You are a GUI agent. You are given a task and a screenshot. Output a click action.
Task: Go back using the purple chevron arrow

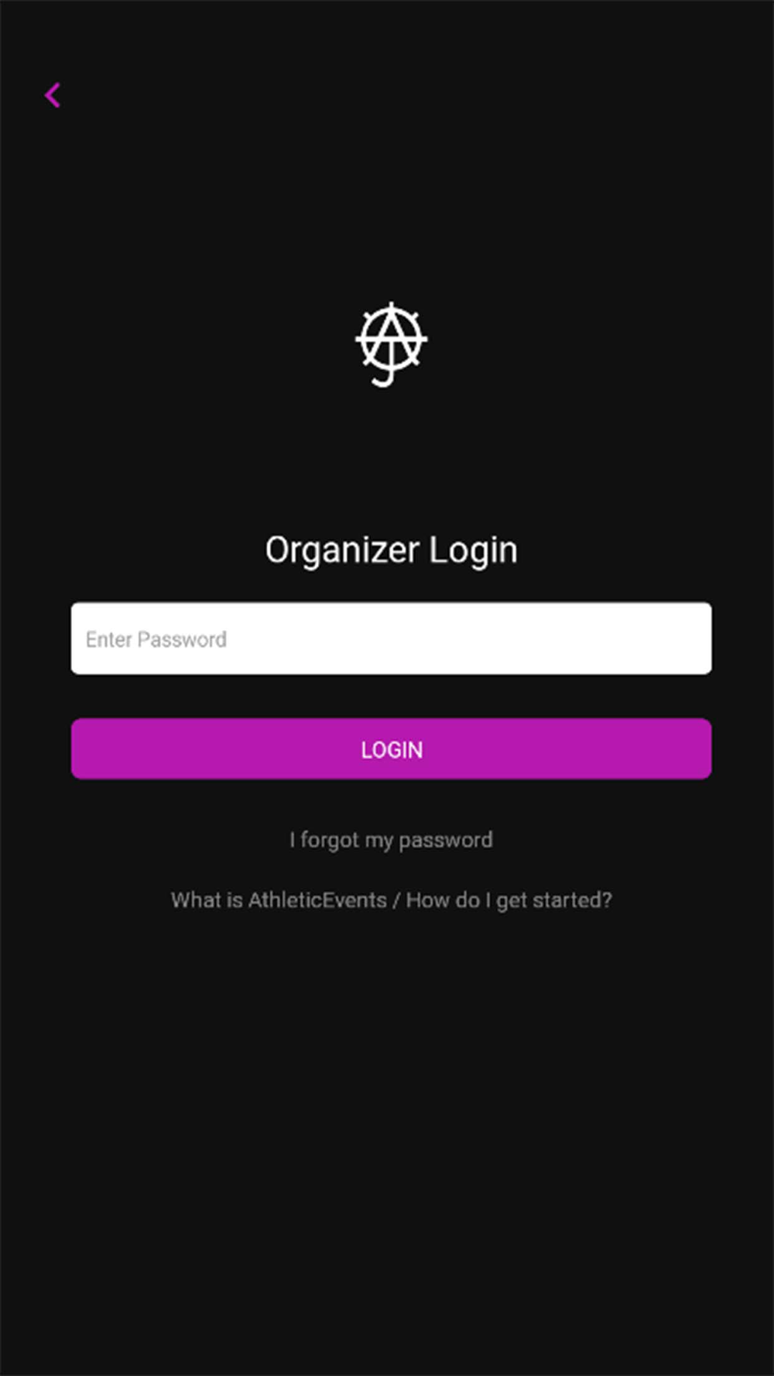click(53, 95)
